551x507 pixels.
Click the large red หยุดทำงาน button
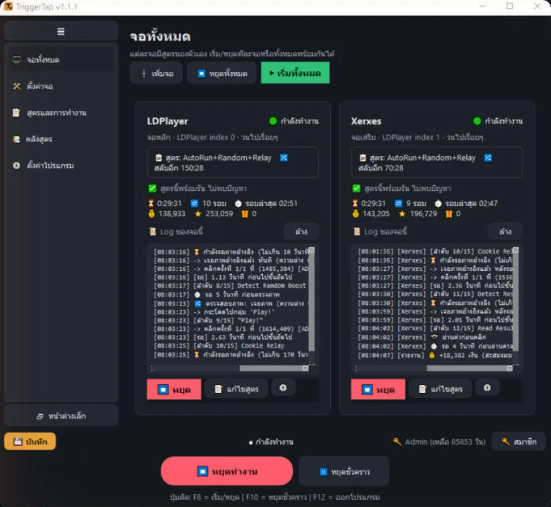pos(227,471)
